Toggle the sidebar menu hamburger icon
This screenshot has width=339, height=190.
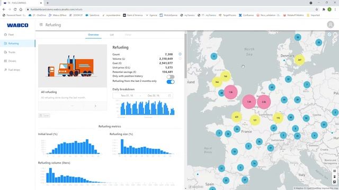pos(41,25)
